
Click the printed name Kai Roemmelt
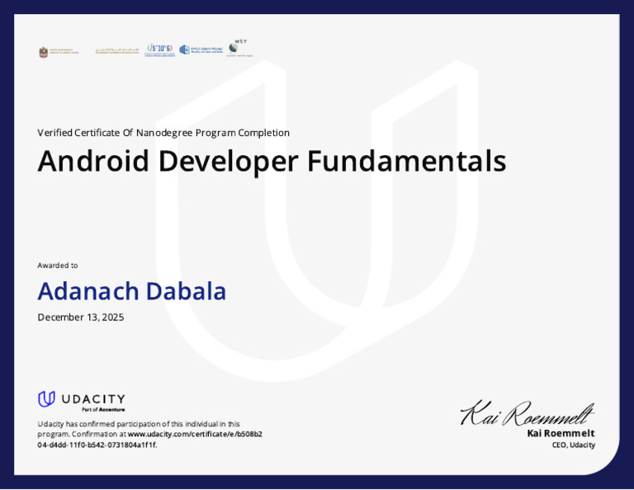pyautogui.click(x=561, y=433)
